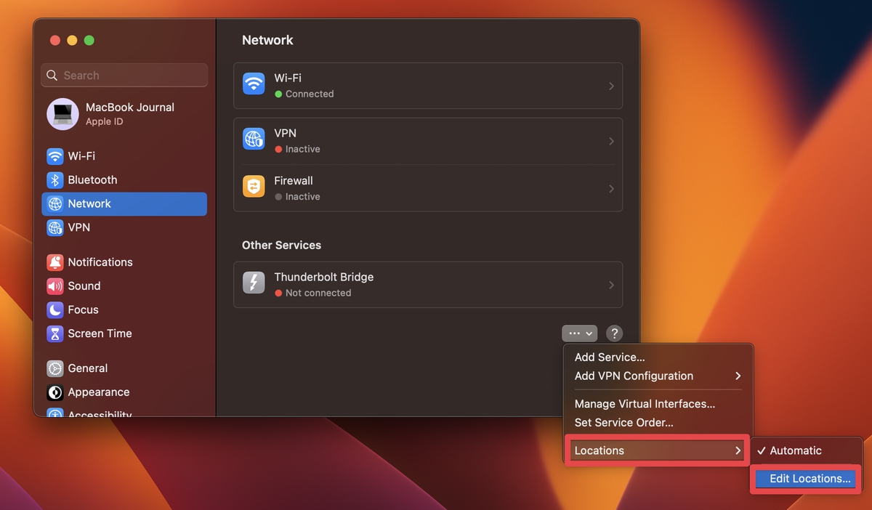Open Notifications settings via its bell icon

coord(54,262)
